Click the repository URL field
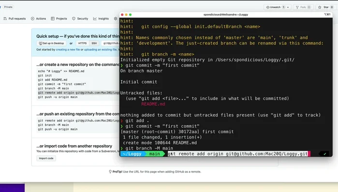 point(110,44)
